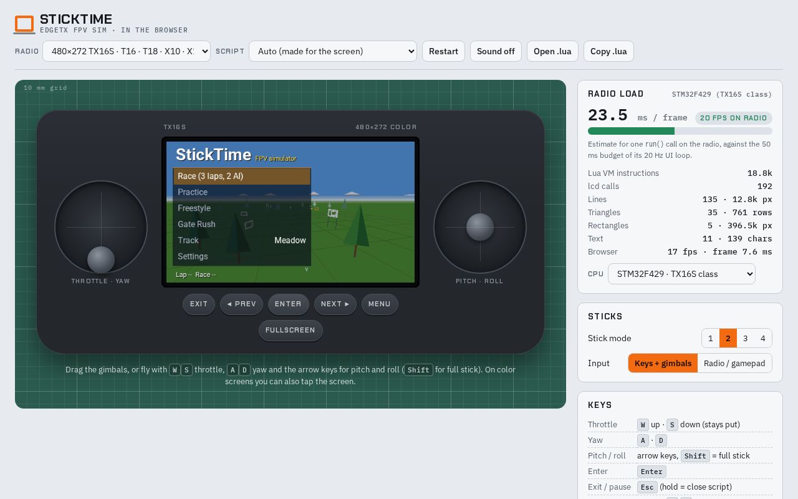The width and height of the screenshot is (798, 499).
Task: Click the EXIT radio key
Action: [x=199, y=304]
